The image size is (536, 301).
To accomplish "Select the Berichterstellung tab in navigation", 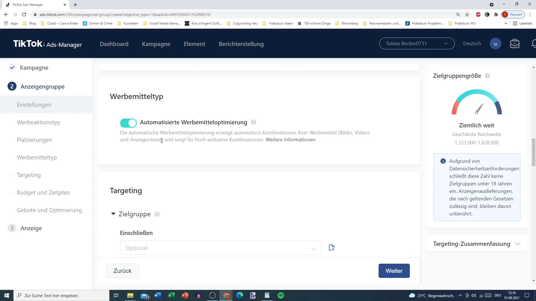I will [241, 44].
